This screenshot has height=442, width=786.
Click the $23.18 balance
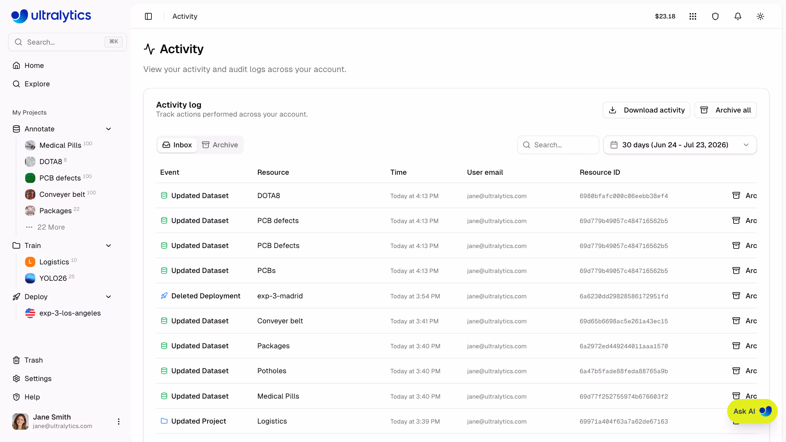[x=665, y=16]
